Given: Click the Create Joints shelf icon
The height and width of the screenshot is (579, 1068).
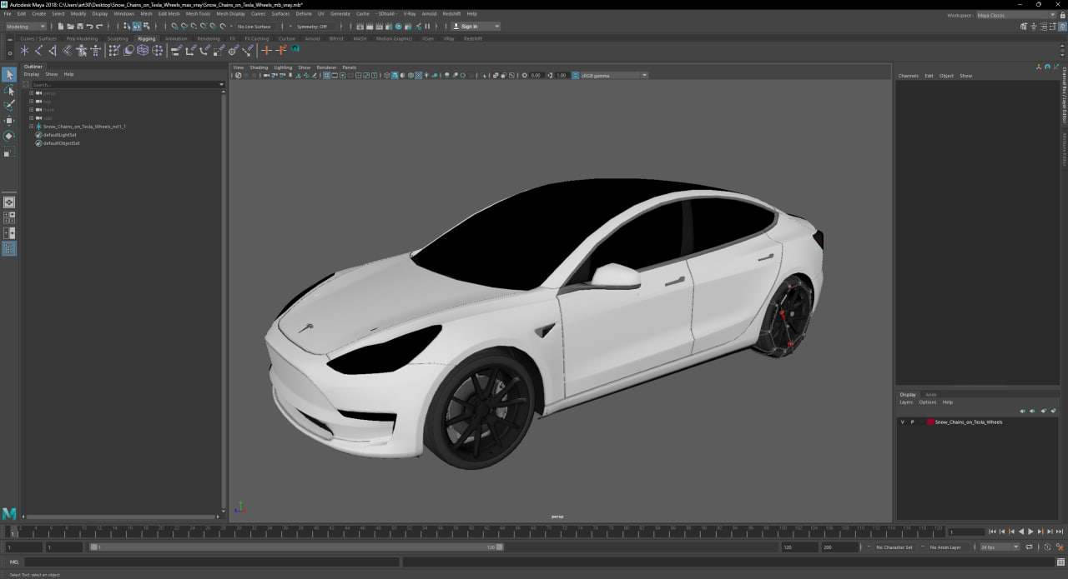Looking at the screenshot, I should coord(38,51).
